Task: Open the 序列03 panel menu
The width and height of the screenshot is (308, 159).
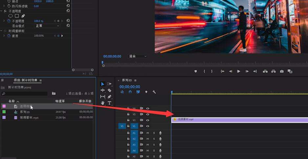Action: coord(135,80)
